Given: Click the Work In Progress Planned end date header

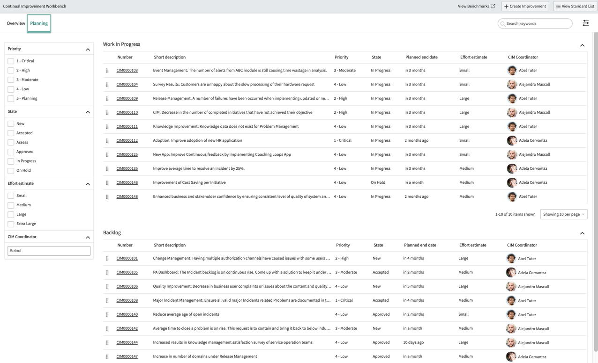Looking at the screenshot, I should (421, 57).
